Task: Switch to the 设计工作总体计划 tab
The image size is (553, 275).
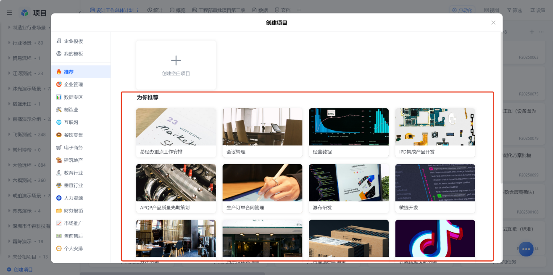Action: tap(112, 10)
